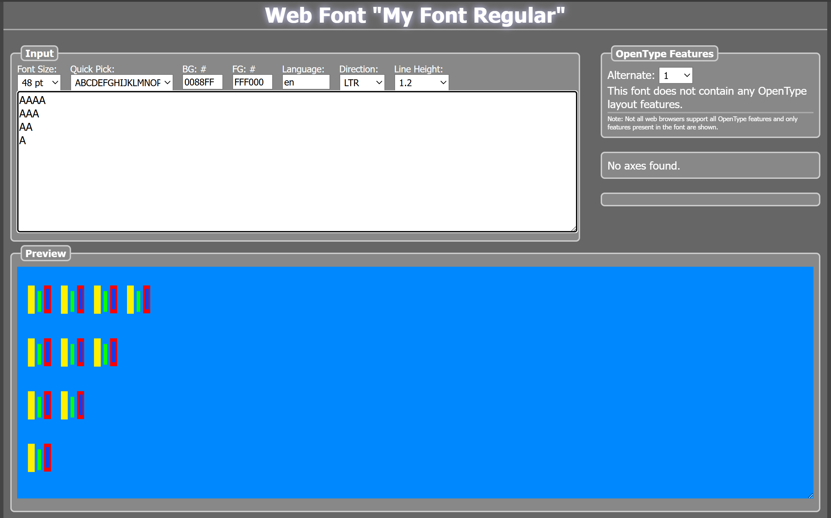831x518 pixels.
Task: Click the FG color hex field
Action: tap(252, 82)
